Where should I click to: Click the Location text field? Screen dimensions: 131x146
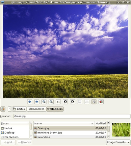pos(72,116)
